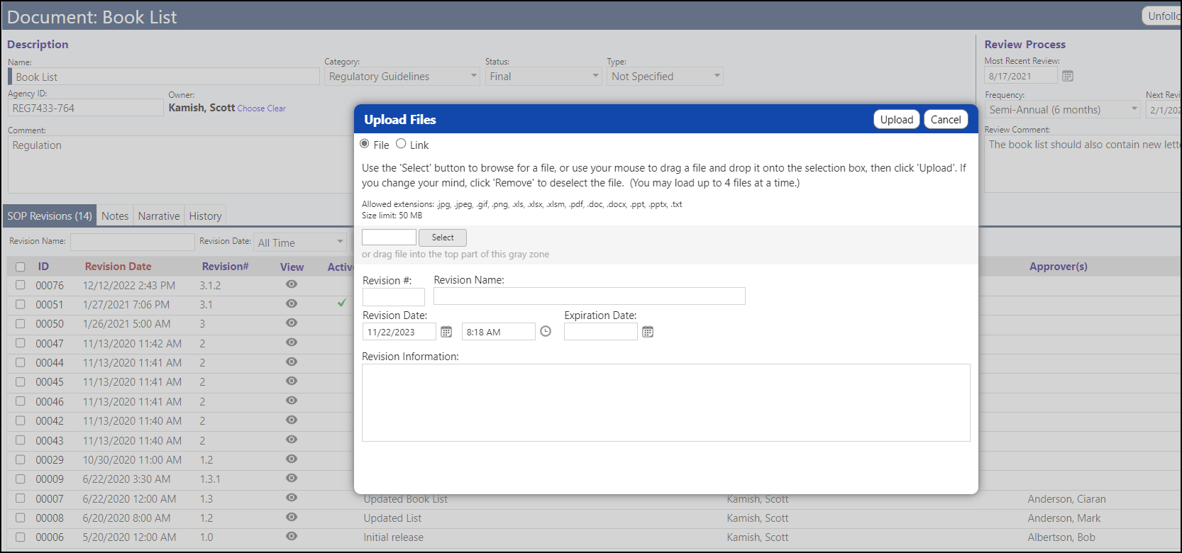
Task: View revision 00042
Action: pyautogui.click(x=291, y=420)
